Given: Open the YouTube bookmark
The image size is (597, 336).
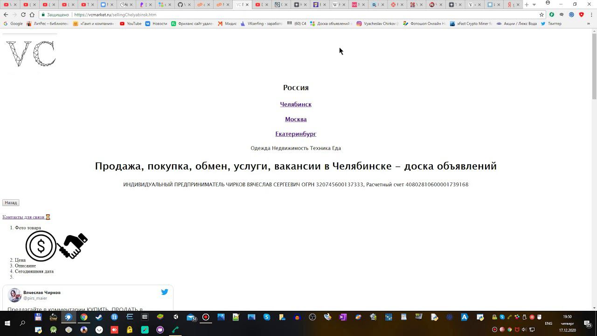Looking at the screenshot, I should [131, 23].
